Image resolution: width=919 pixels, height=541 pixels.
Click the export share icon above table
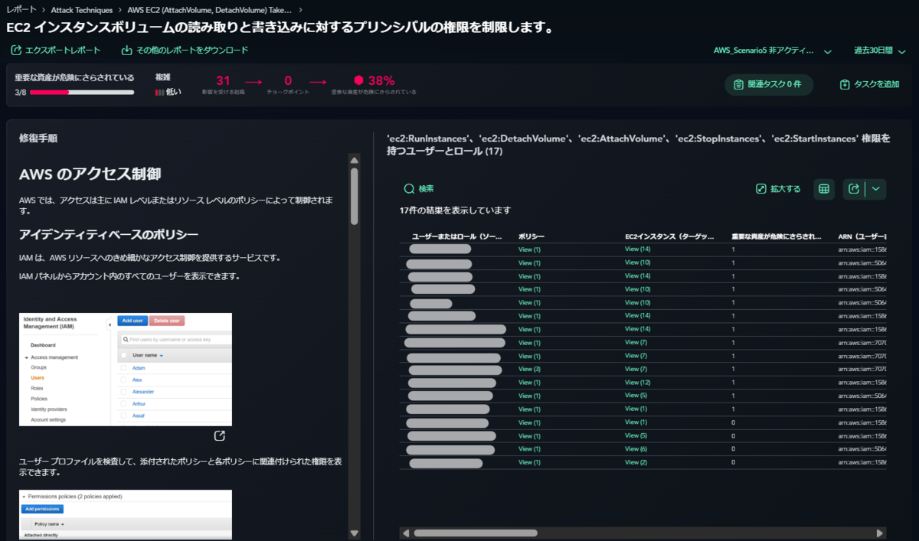coord(854,189)
